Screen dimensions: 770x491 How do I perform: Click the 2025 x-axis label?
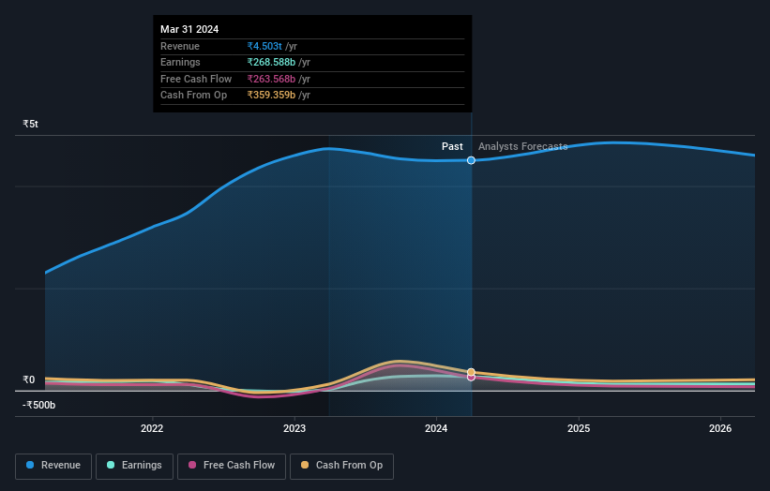(579, 429)
